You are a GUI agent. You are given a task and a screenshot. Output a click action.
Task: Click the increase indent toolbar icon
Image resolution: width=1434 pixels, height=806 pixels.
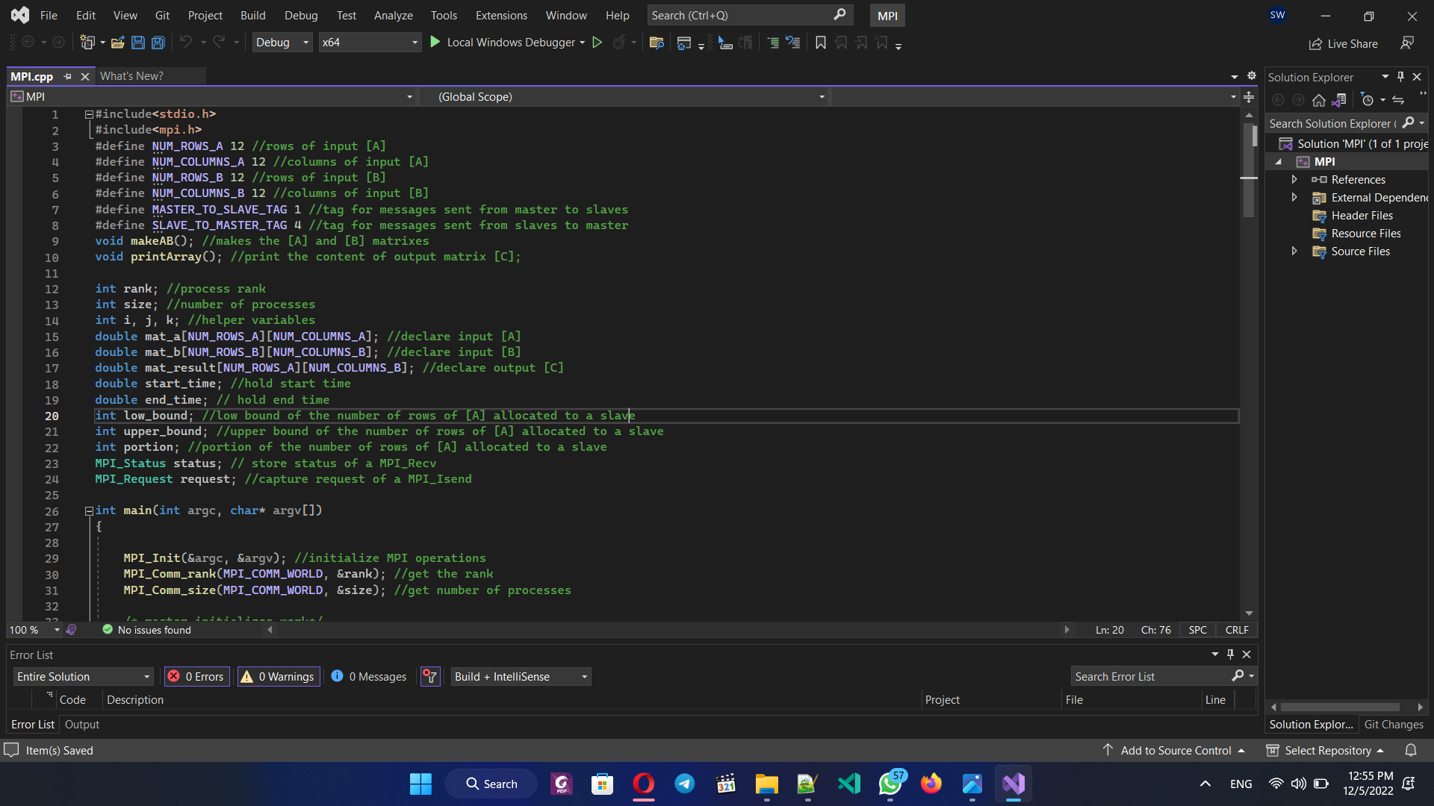(745, 43)
